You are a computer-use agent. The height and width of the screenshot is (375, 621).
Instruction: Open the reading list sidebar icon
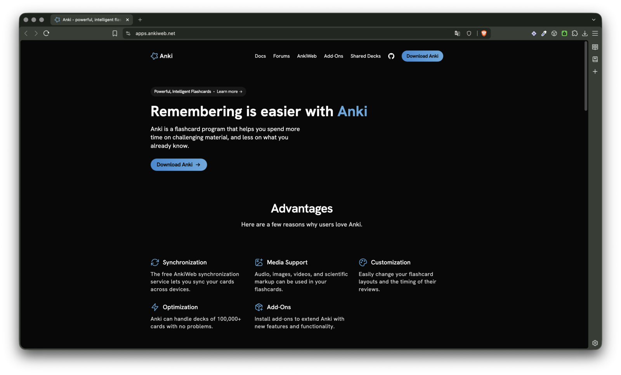[x=595, y=47]
